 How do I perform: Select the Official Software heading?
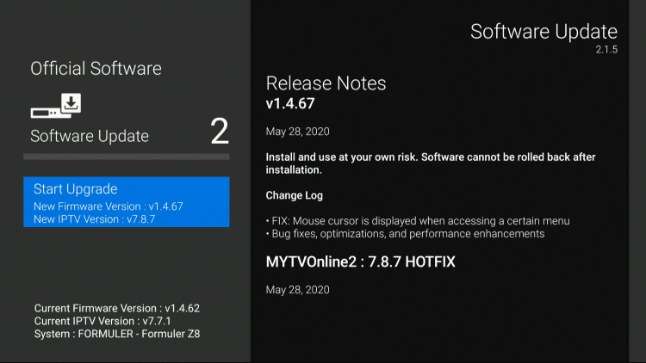click(x=96, y=69)
